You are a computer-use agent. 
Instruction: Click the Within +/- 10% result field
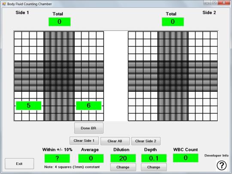click(57, 158)
